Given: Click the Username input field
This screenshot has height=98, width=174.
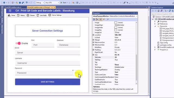Looking at the screenshot, I should (48, 63).
